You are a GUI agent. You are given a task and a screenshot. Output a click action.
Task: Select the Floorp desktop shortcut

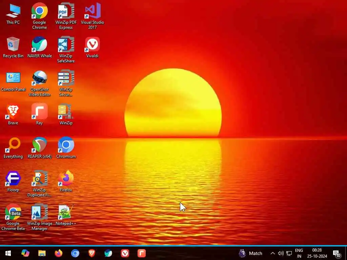[13, 181]
